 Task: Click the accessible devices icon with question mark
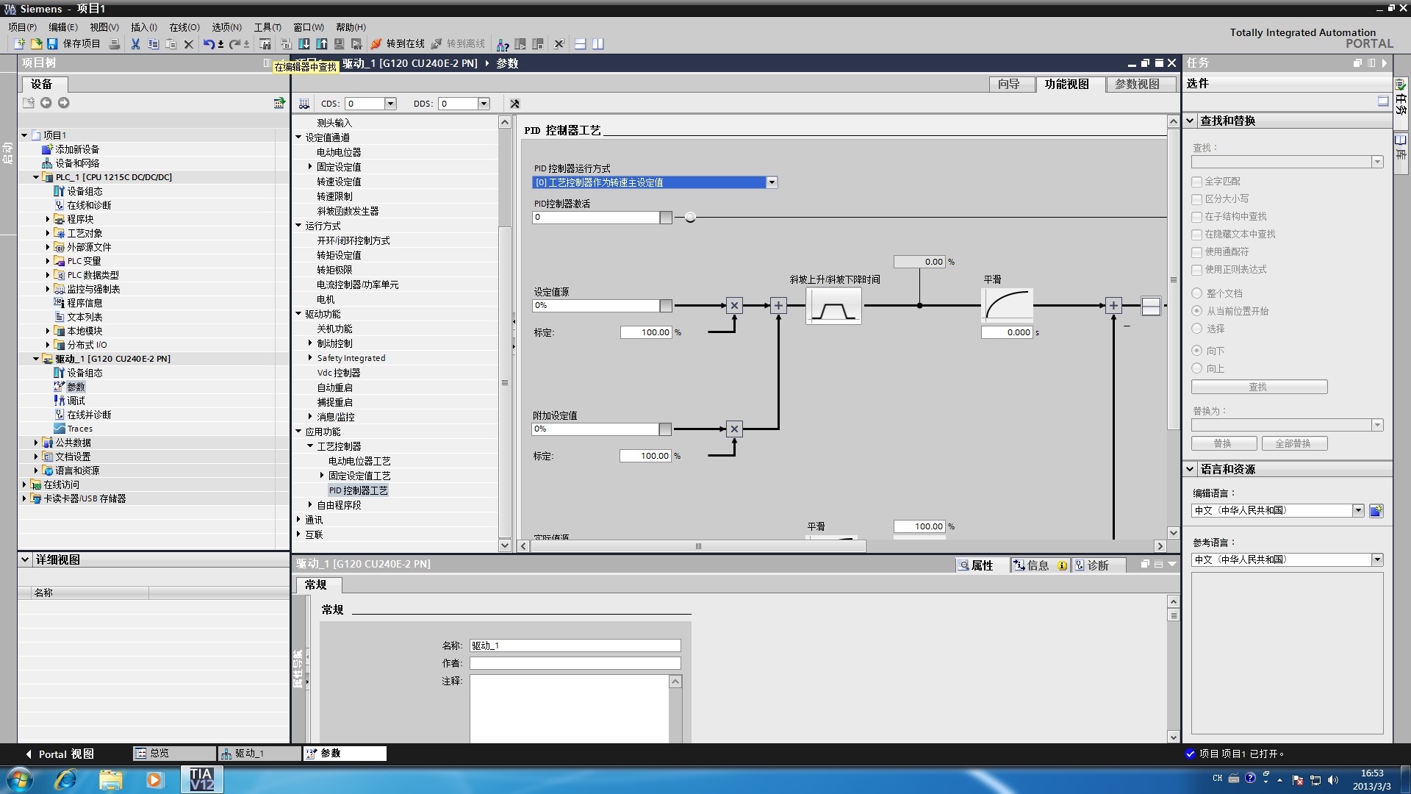tap(503, 44)
